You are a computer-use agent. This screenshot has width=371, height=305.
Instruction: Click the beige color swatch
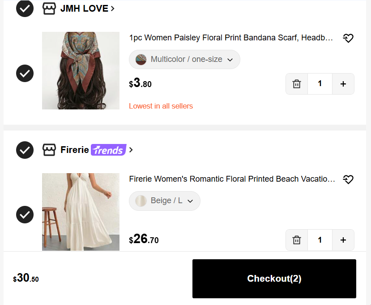pos(141,201)
